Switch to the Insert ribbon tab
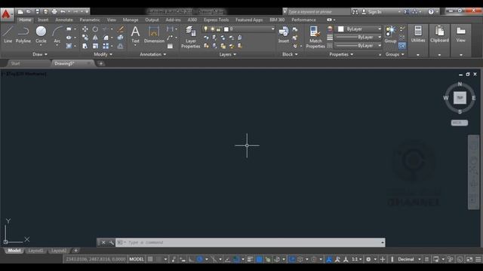The image size is (483, 271). 43,20
